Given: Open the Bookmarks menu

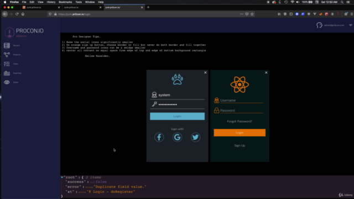Looking at the screenshot, I should [x=65, y=2].
